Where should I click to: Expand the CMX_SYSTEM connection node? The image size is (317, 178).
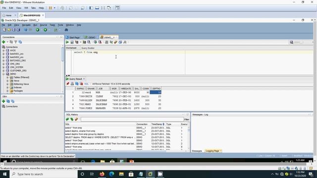coord(3,67)
